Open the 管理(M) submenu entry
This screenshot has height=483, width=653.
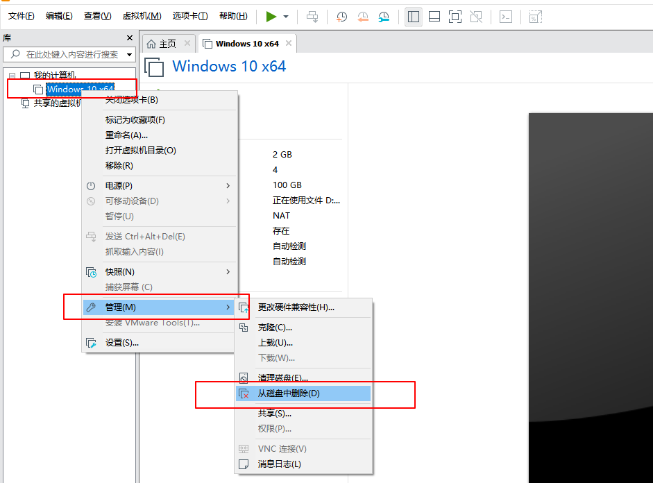[x=160, y=307]
